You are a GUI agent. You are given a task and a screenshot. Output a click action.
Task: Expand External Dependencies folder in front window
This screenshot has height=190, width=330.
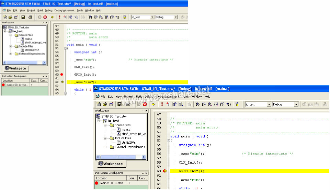coord(105,147)
